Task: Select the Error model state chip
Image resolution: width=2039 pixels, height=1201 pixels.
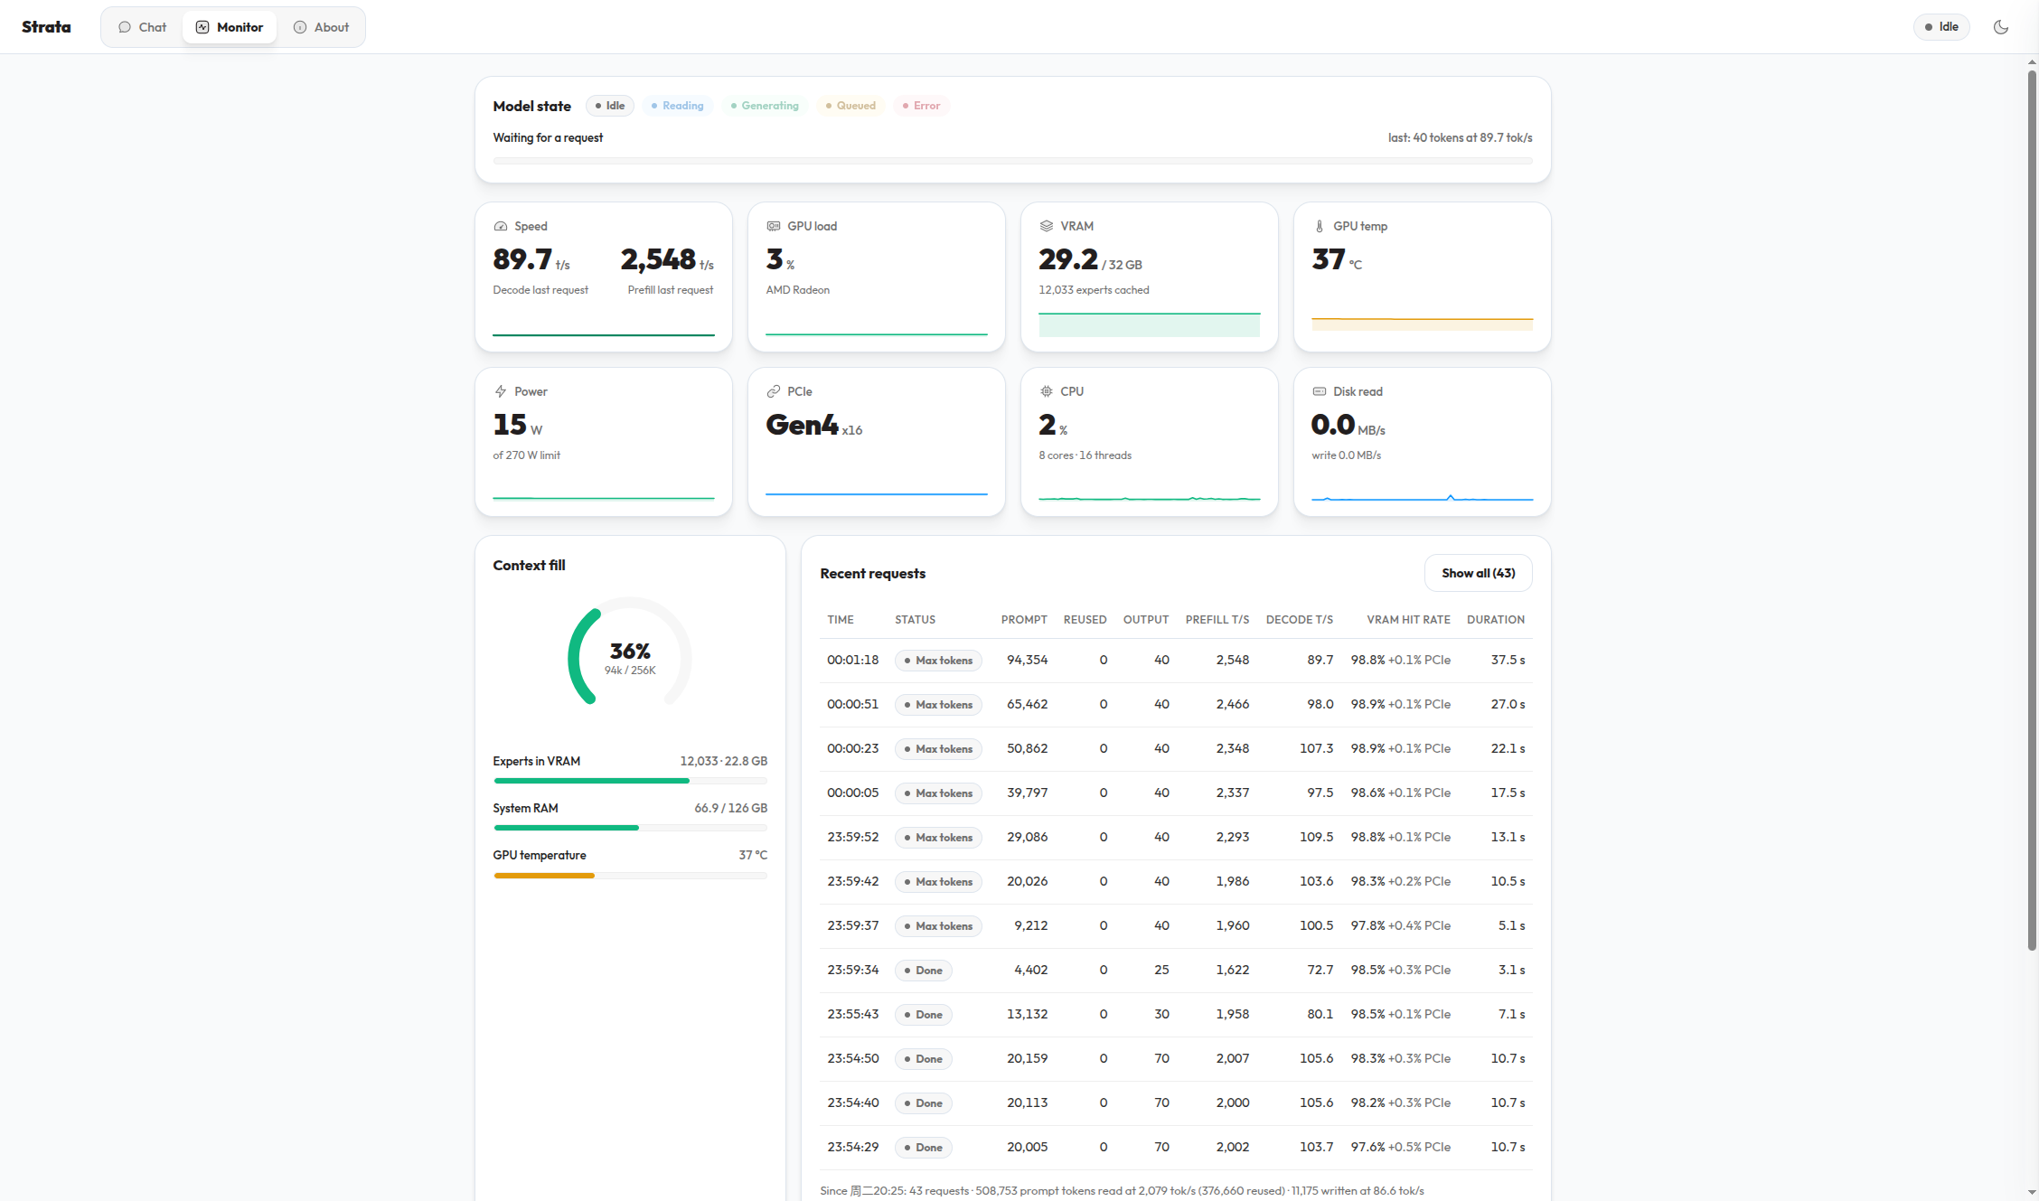Action: coord(921,106)
